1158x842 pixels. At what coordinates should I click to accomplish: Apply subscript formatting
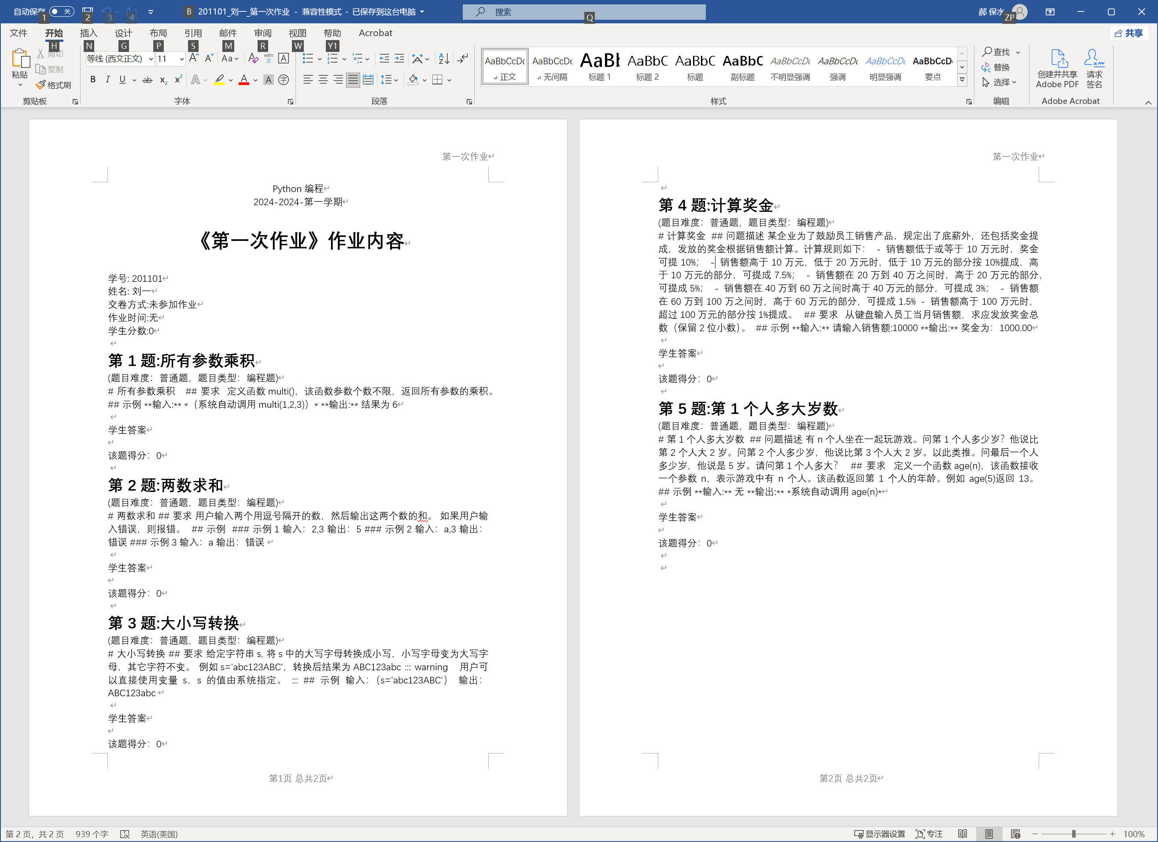(x=163, y=80)
